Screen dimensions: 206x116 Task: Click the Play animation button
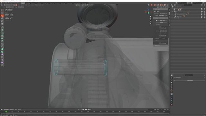[x=87, y=110]
